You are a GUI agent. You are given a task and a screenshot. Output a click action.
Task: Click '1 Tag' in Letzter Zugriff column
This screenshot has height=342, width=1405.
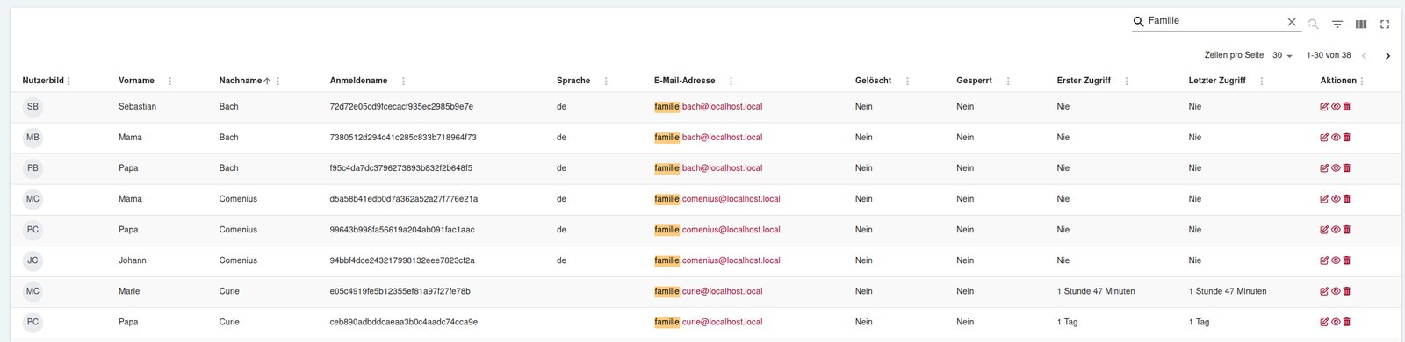(1199, 322)
